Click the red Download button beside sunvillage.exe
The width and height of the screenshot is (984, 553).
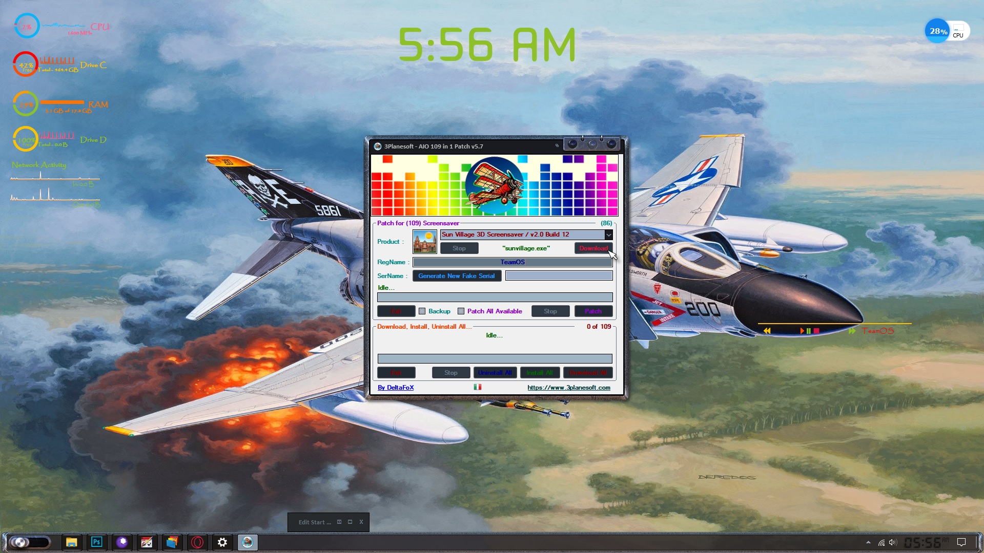pyautogui.click(x=593, y=248)
